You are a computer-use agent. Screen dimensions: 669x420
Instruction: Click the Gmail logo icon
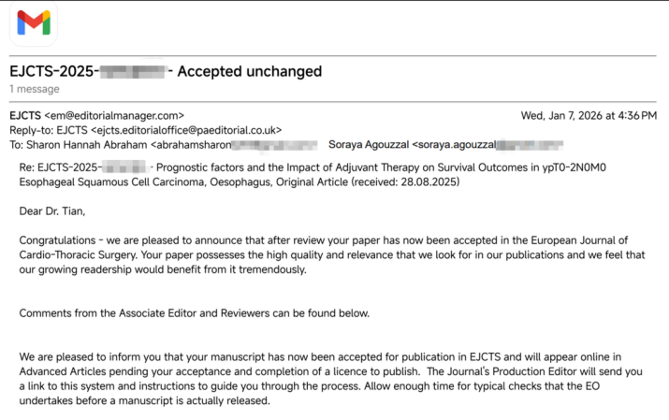click(x=34, y=23)
